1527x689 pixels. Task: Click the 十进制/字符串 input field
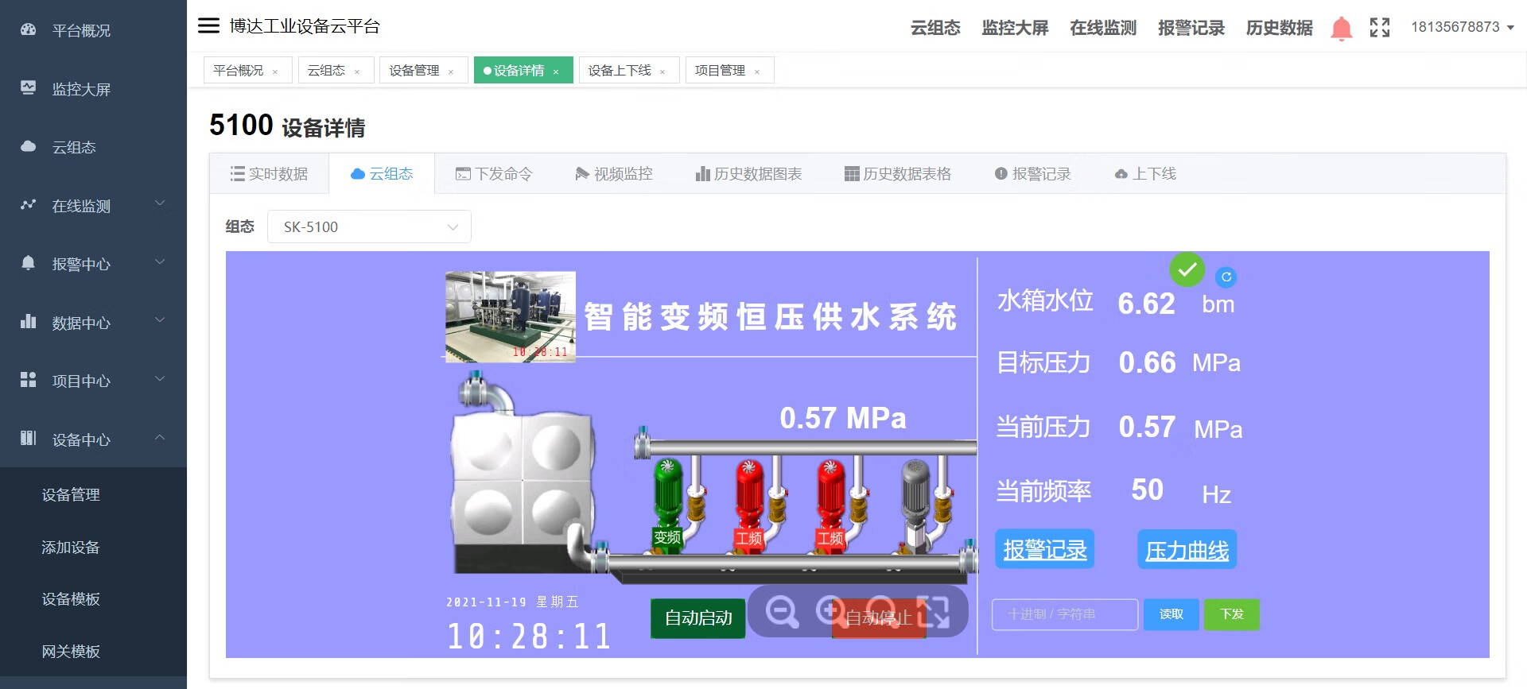tap(1064, 614)
